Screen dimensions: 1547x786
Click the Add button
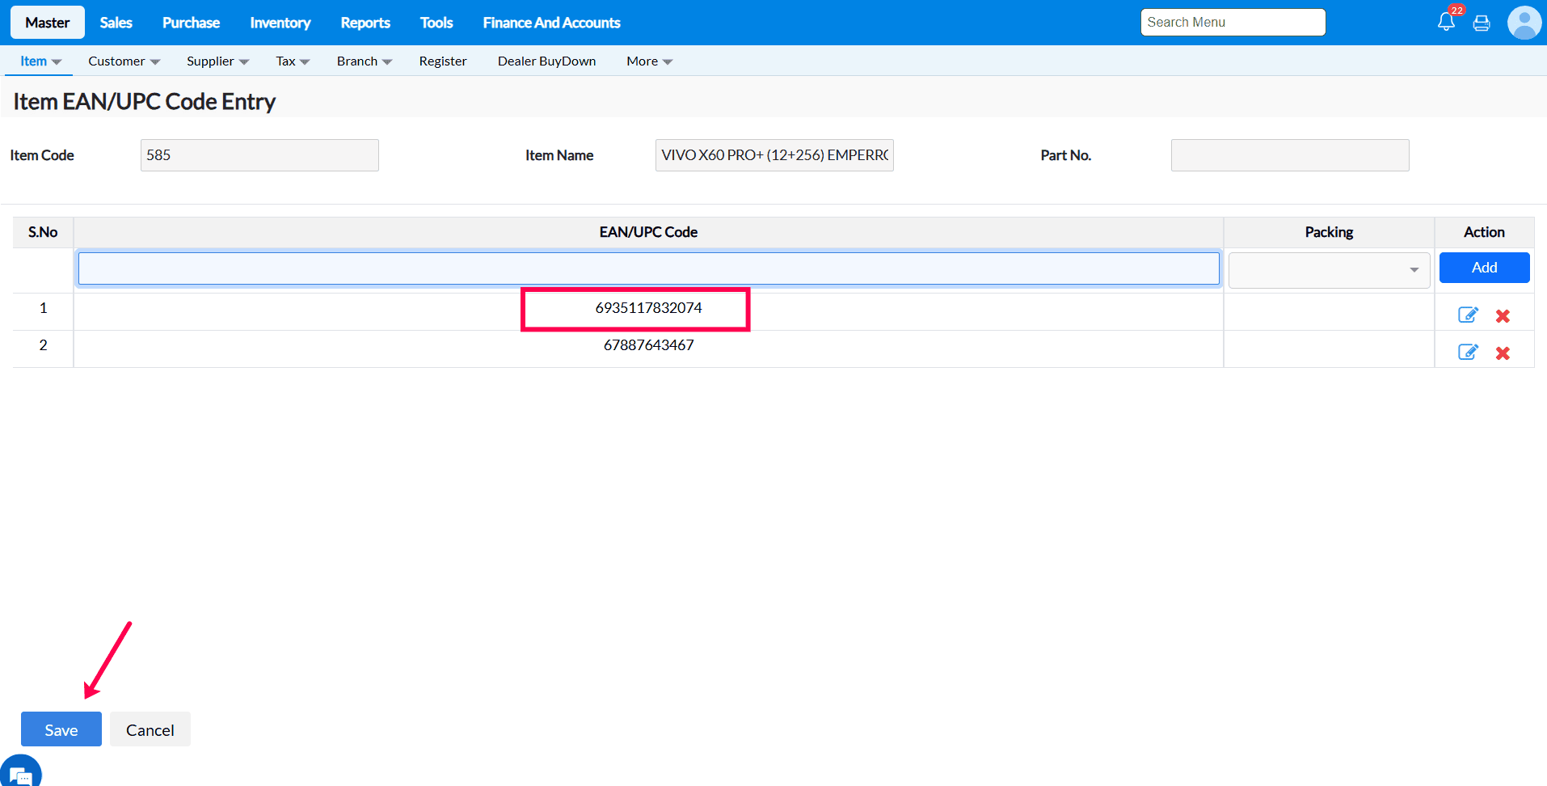[1484, 268]
